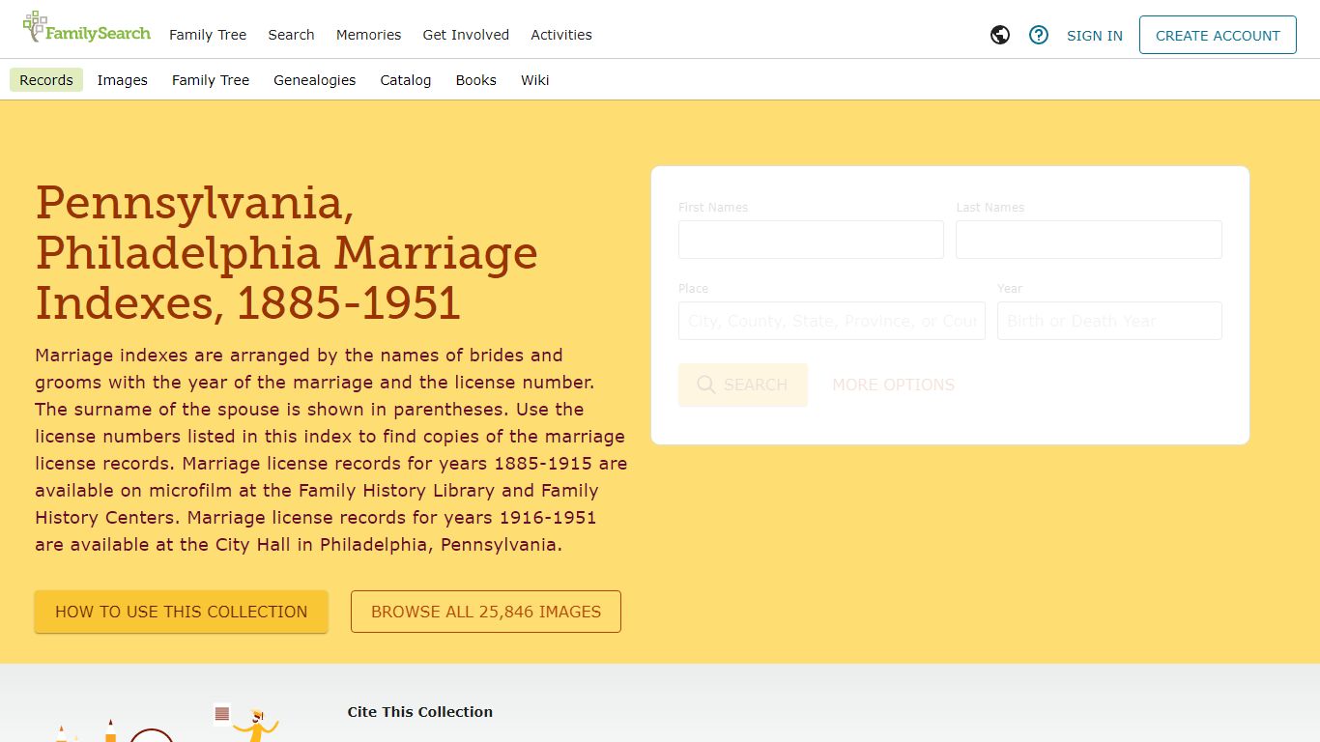Click the SEARCH button
This screenshot has height=742, width=1320.
(x=743, y=385)
